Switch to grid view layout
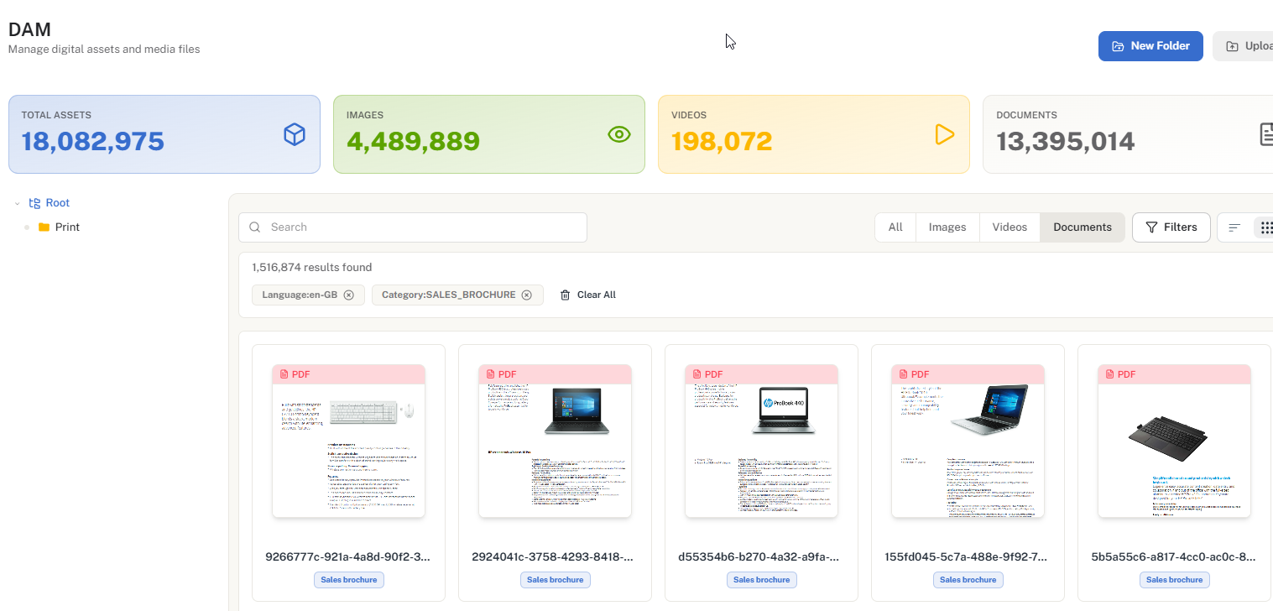This screenshot has height=611, width=1273. tap(1265, 227)
